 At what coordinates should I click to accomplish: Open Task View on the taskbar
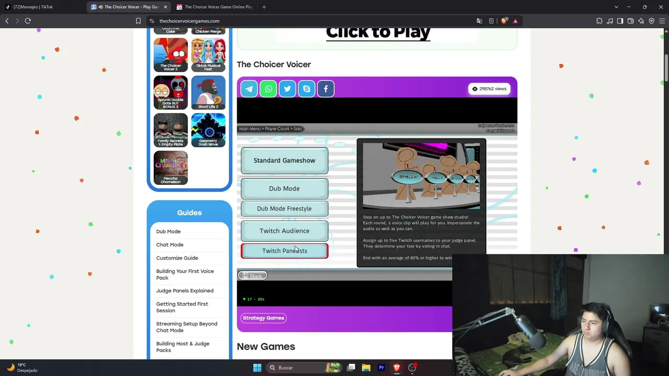point(351,368)
